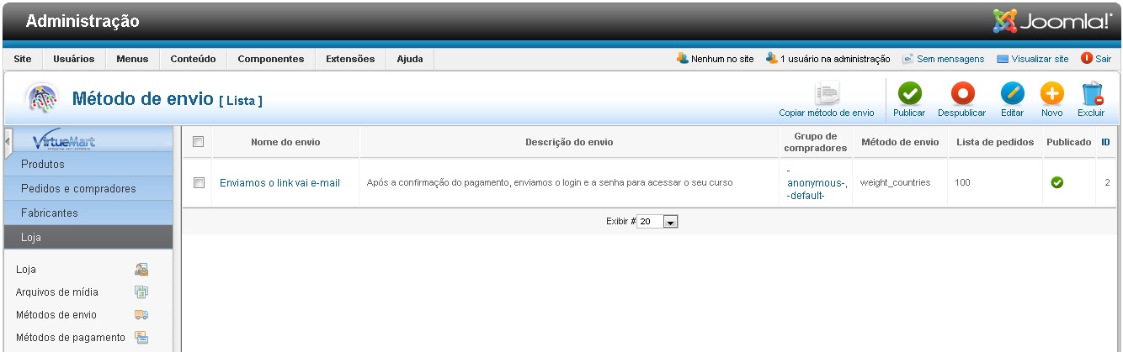This screenshot has width=1123, height=352.
Task: Open the Componentes menu
Action: 270,59
